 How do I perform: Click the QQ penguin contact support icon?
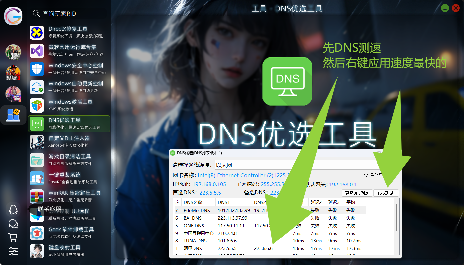[x=13, y=209]
